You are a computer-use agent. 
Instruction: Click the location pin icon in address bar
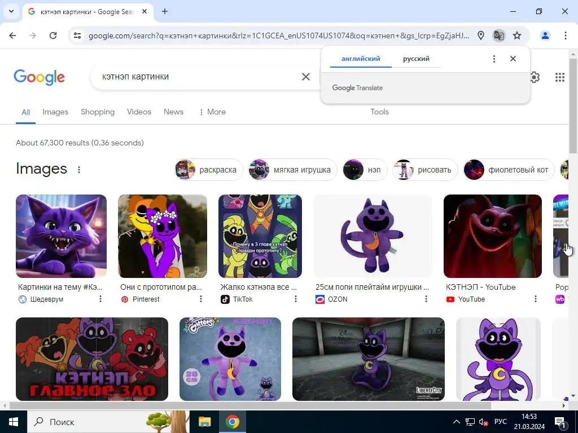pos(481,36)
